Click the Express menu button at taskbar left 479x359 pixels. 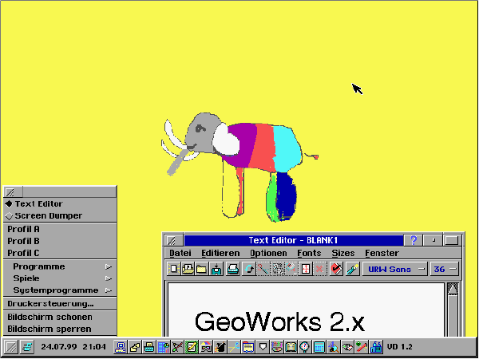10,347
